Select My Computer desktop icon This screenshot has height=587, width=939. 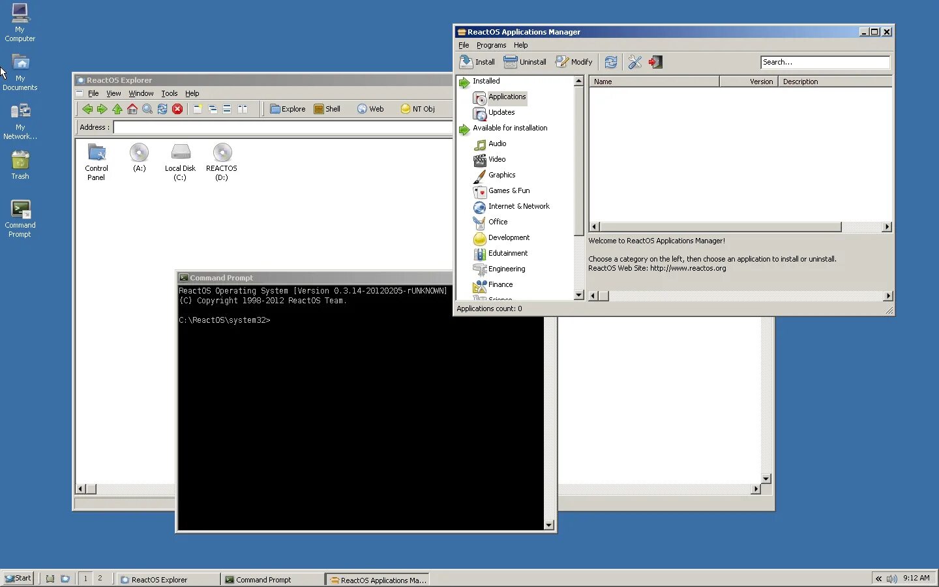click(20, 23)
